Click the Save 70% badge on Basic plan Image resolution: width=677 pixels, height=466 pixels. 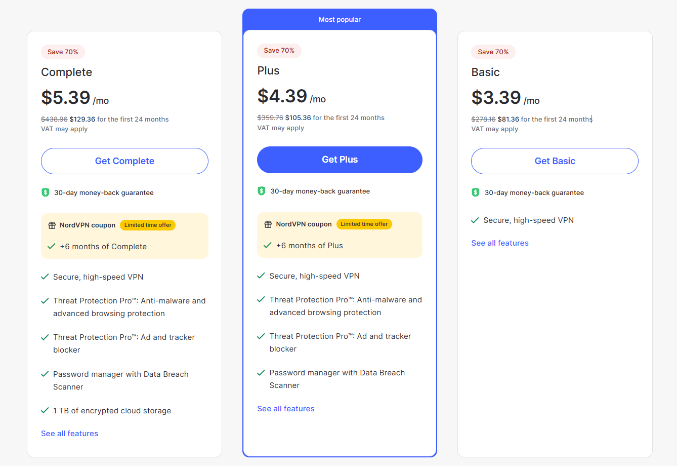click(493, 52)
